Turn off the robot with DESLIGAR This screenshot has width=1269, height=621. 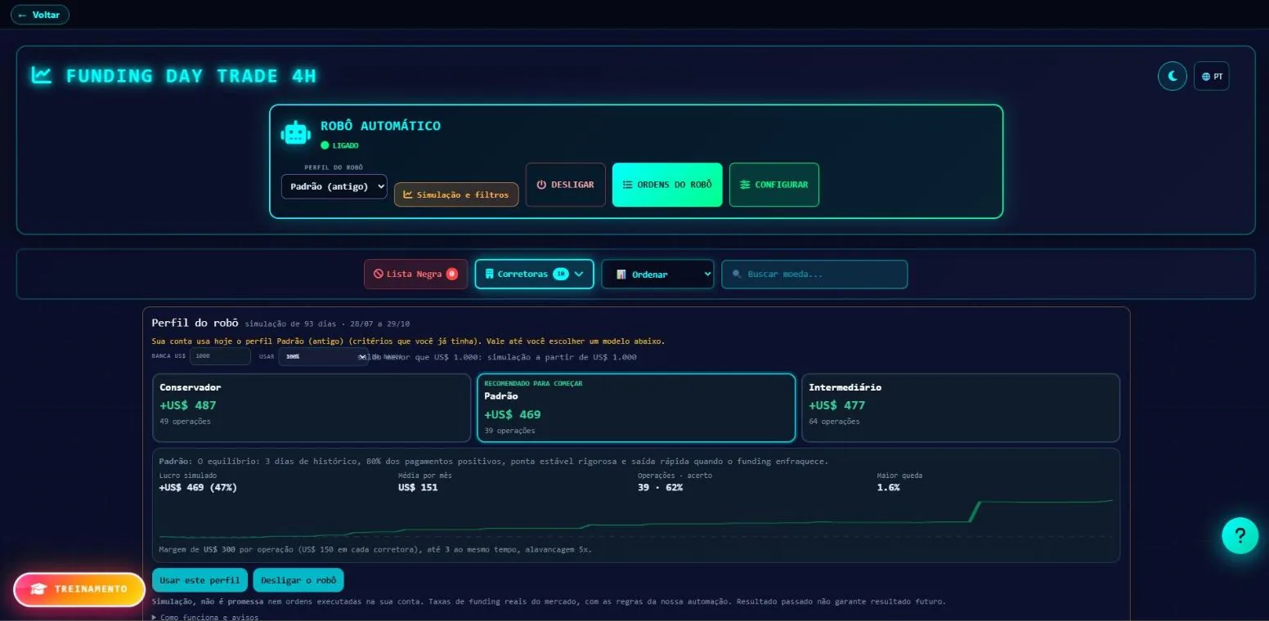566,185
